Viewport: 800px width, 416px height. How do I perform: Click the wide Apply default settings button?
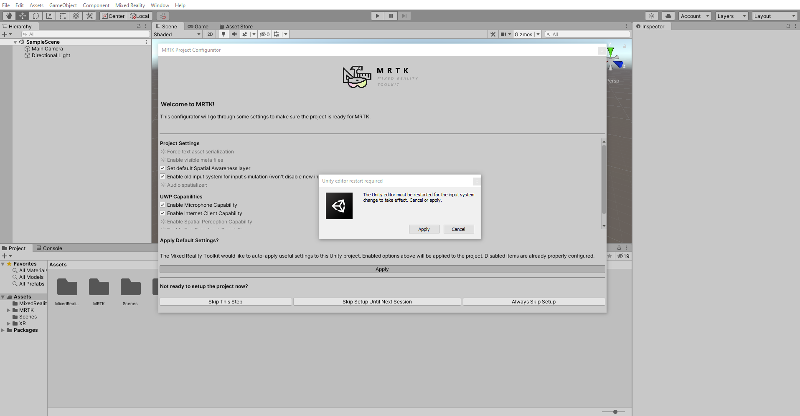[382, 269]
